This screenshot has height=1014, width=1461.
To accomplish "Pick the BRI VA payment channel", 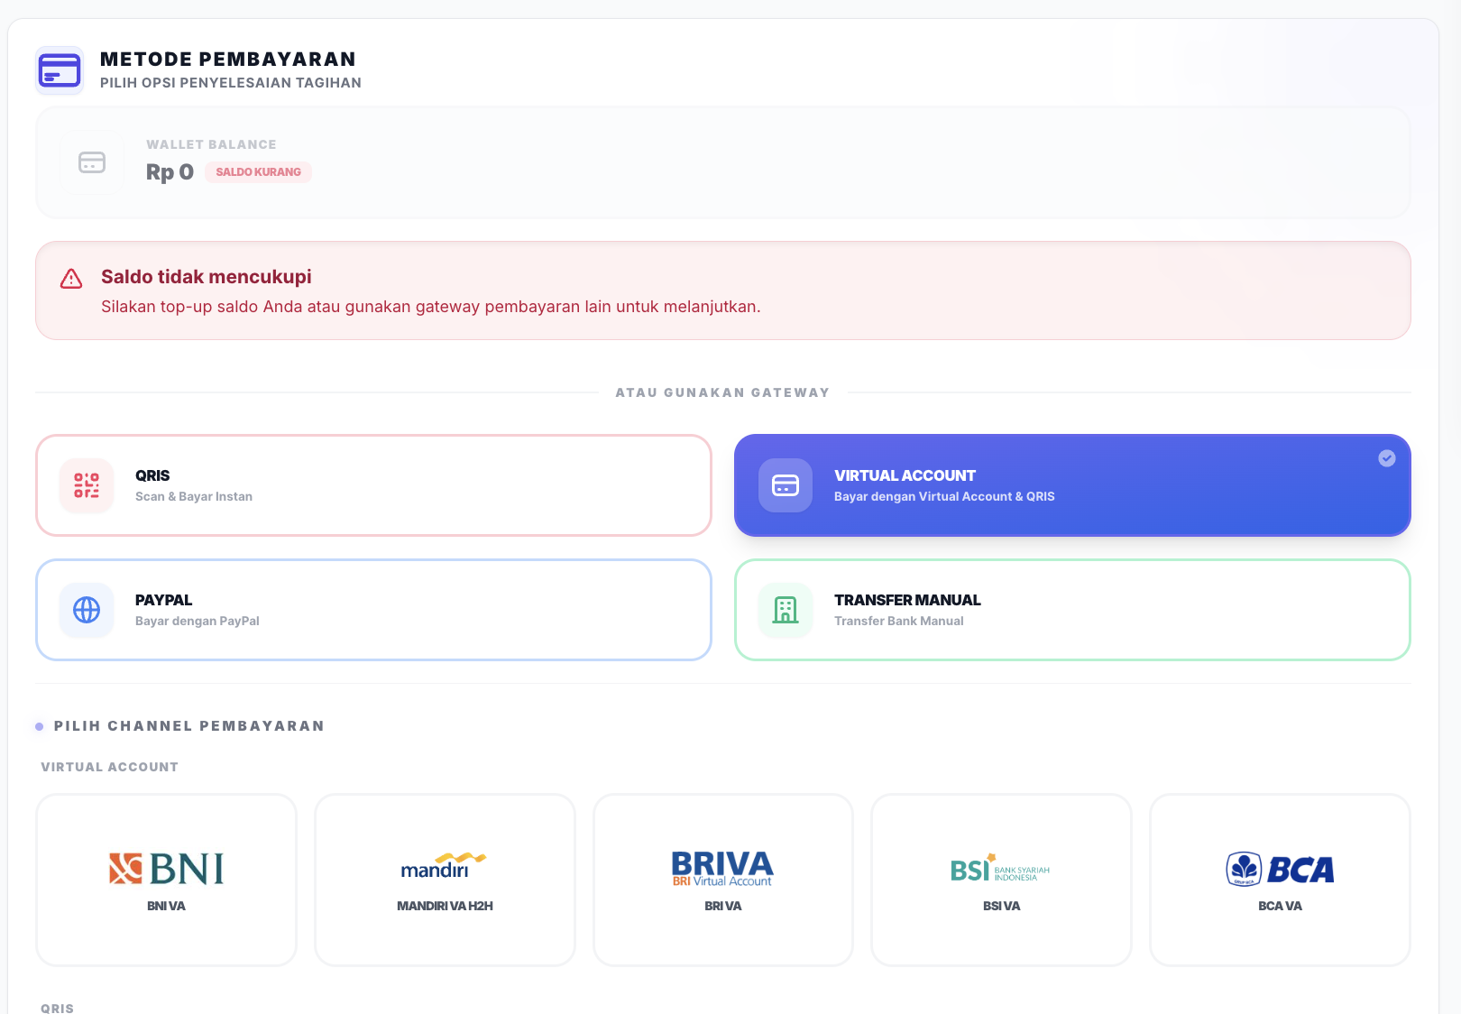I will 722,880.
